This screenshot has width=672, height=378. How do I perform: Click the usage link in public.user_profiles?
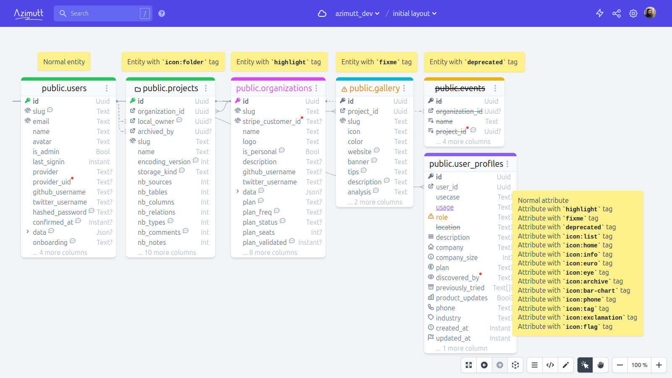(x=445, y=207)
